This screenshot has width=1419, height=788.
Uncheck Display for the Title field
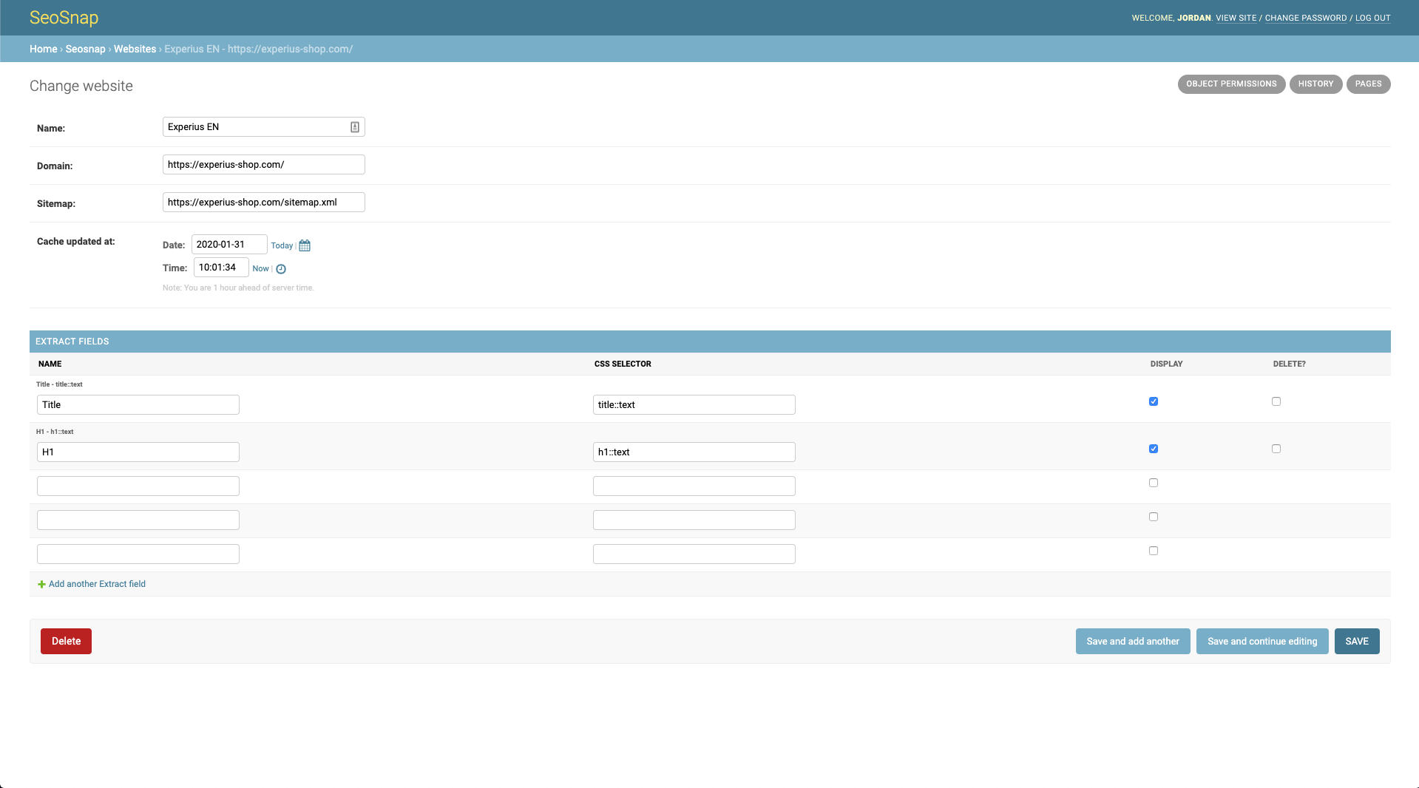coord(1154,401)
